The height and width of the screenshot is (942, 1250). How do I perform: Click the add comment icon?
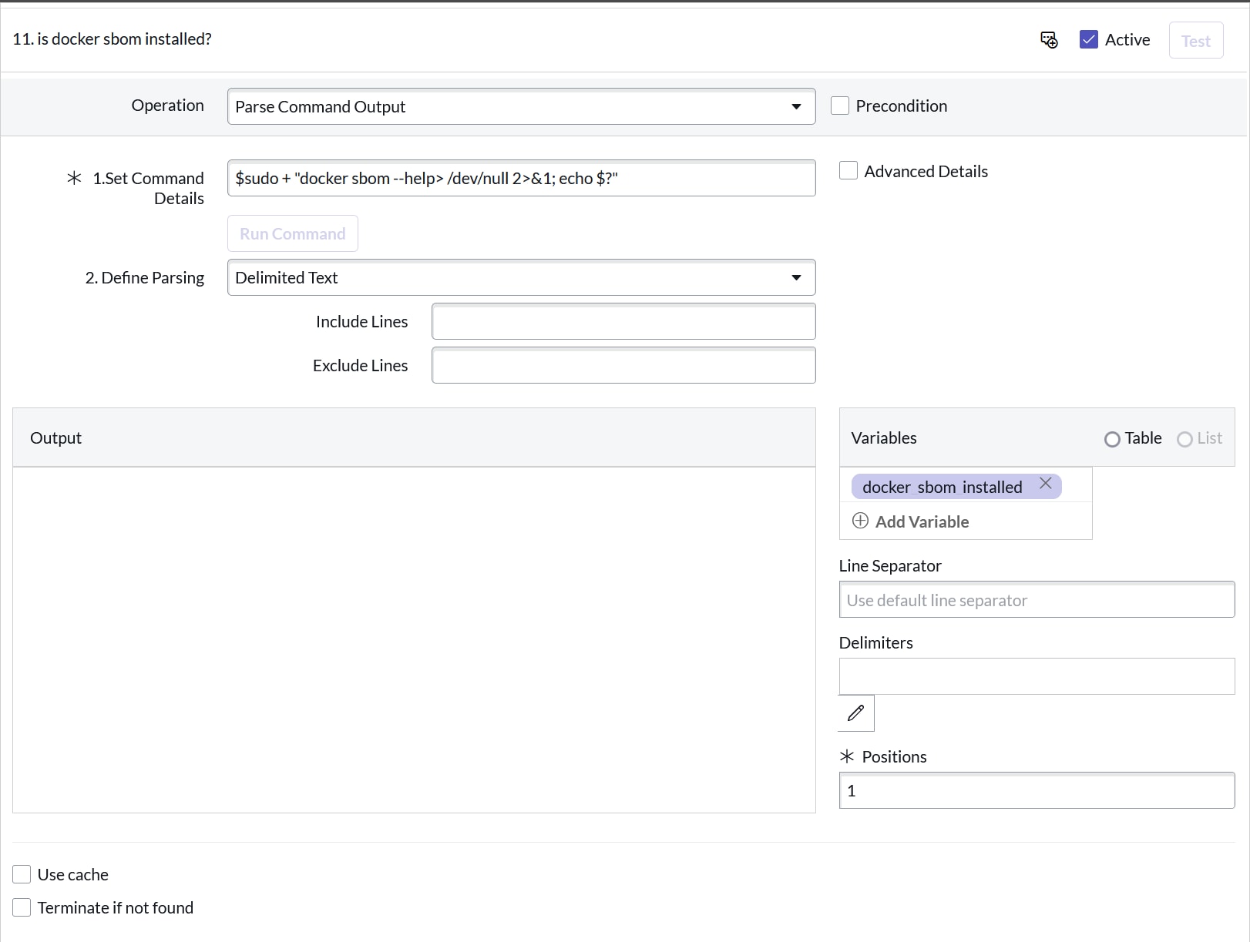tap(1048, 39)
